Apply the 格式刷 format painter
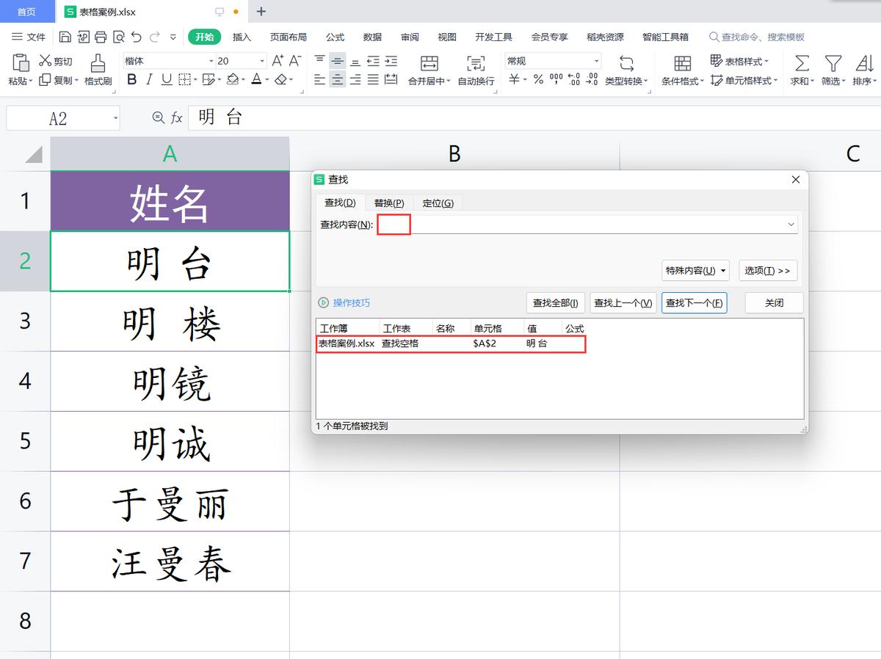 tap(98, 70)
